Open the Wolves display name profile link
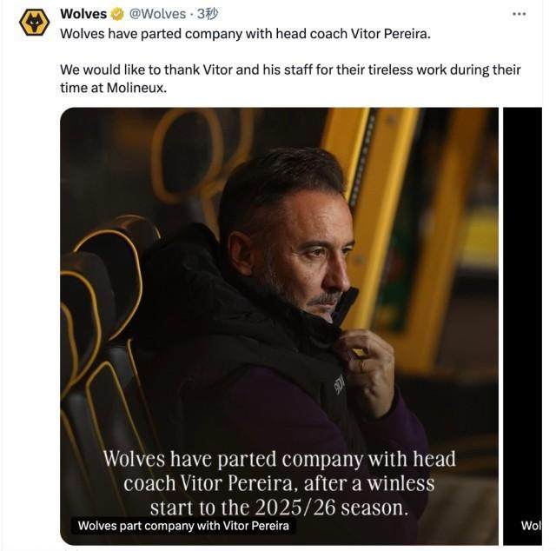Image resolution: width=556 pixels, height=551 pixels. [83, 14]
